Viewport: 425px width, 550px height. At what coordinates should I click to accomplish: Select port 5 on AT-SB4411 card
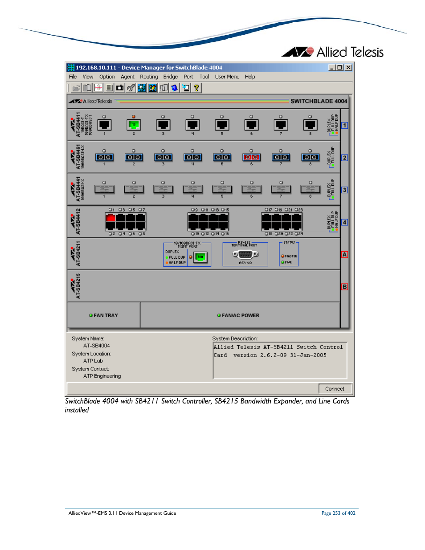click(222, 125)
